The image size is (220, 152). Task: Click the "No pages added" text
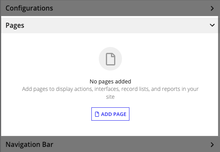click(x=110, y=81)
